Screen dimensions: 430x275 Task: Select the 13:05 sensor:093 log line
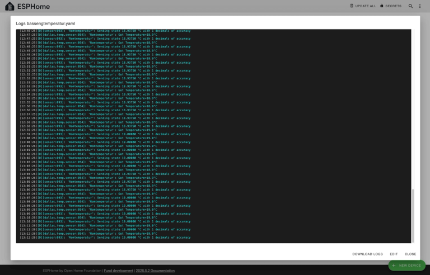[x=105, y=182]
